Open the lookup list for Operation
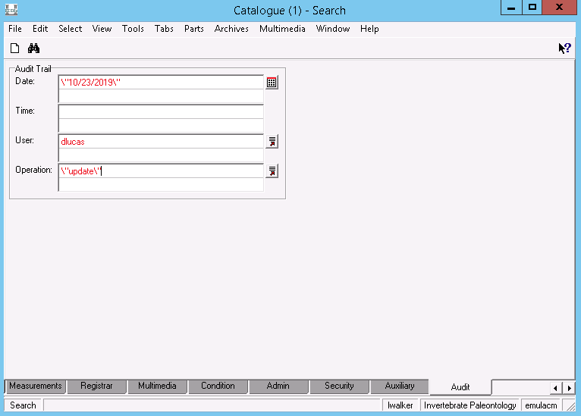 tap(272, 171)
